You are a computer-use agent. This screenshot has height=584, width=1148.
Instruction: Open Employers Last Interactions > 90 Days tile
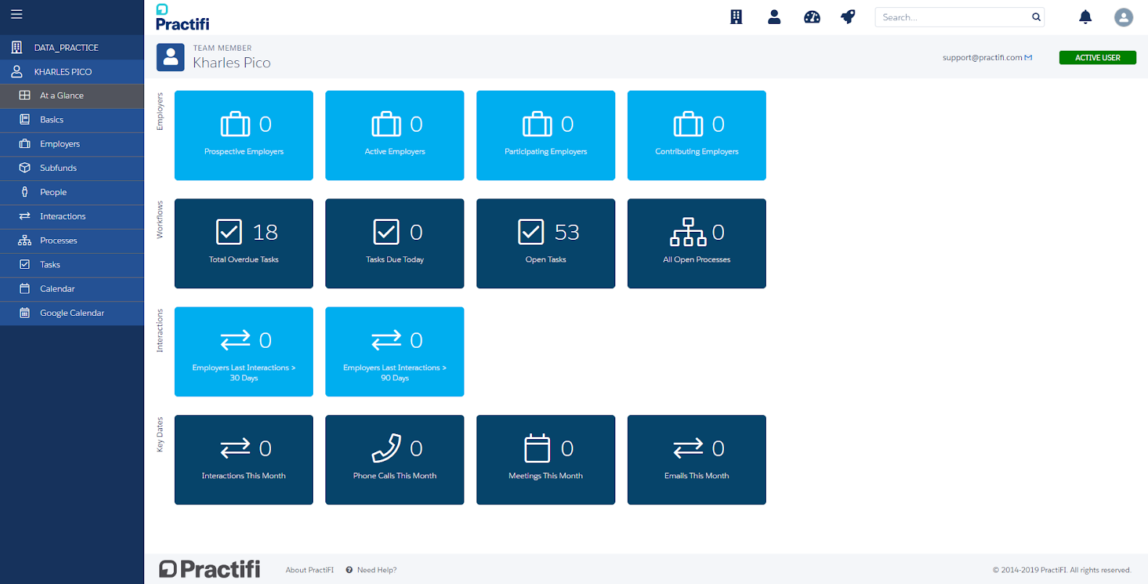click(395, 351)
